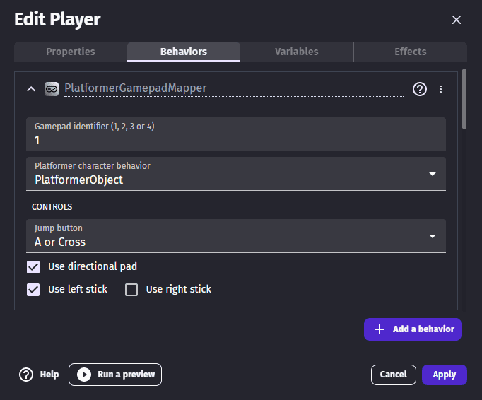Go to the Effects tab
This screenshot has height=400, width=482.
tap(410, 52)
